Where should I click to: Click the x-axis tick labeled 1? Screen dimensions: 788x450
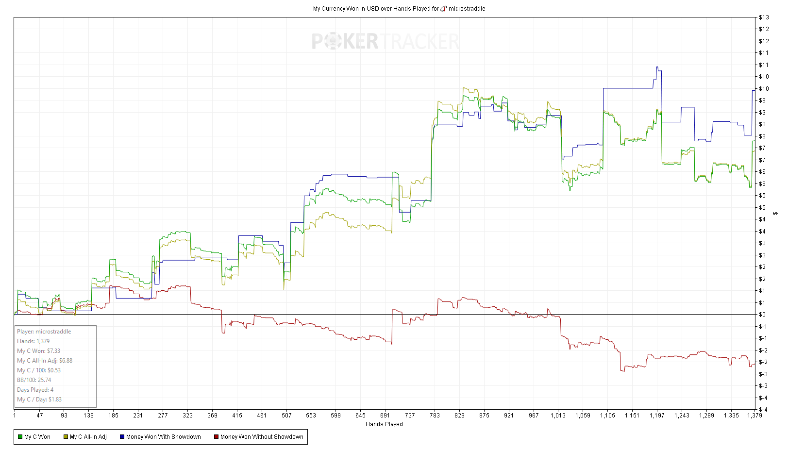[x=15, y=416]
